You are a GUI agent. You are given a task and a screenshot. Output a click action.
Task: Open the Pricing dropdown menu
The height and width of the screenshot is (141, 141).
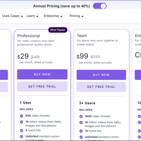[x=76, y=16]
